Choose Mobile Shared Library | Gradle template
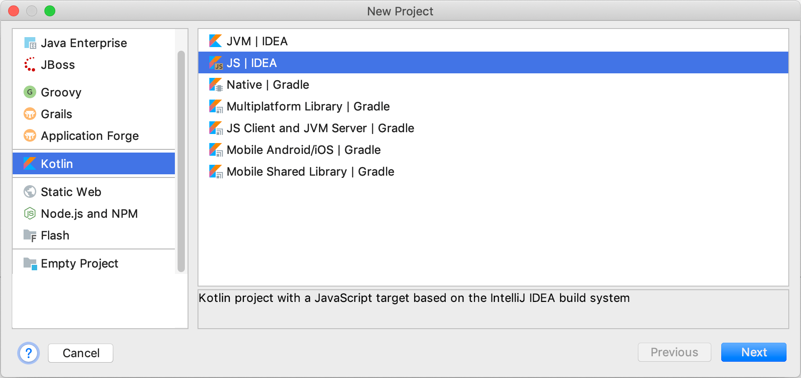This screenshot has width=801, height=378. click(x=493, y=172)
